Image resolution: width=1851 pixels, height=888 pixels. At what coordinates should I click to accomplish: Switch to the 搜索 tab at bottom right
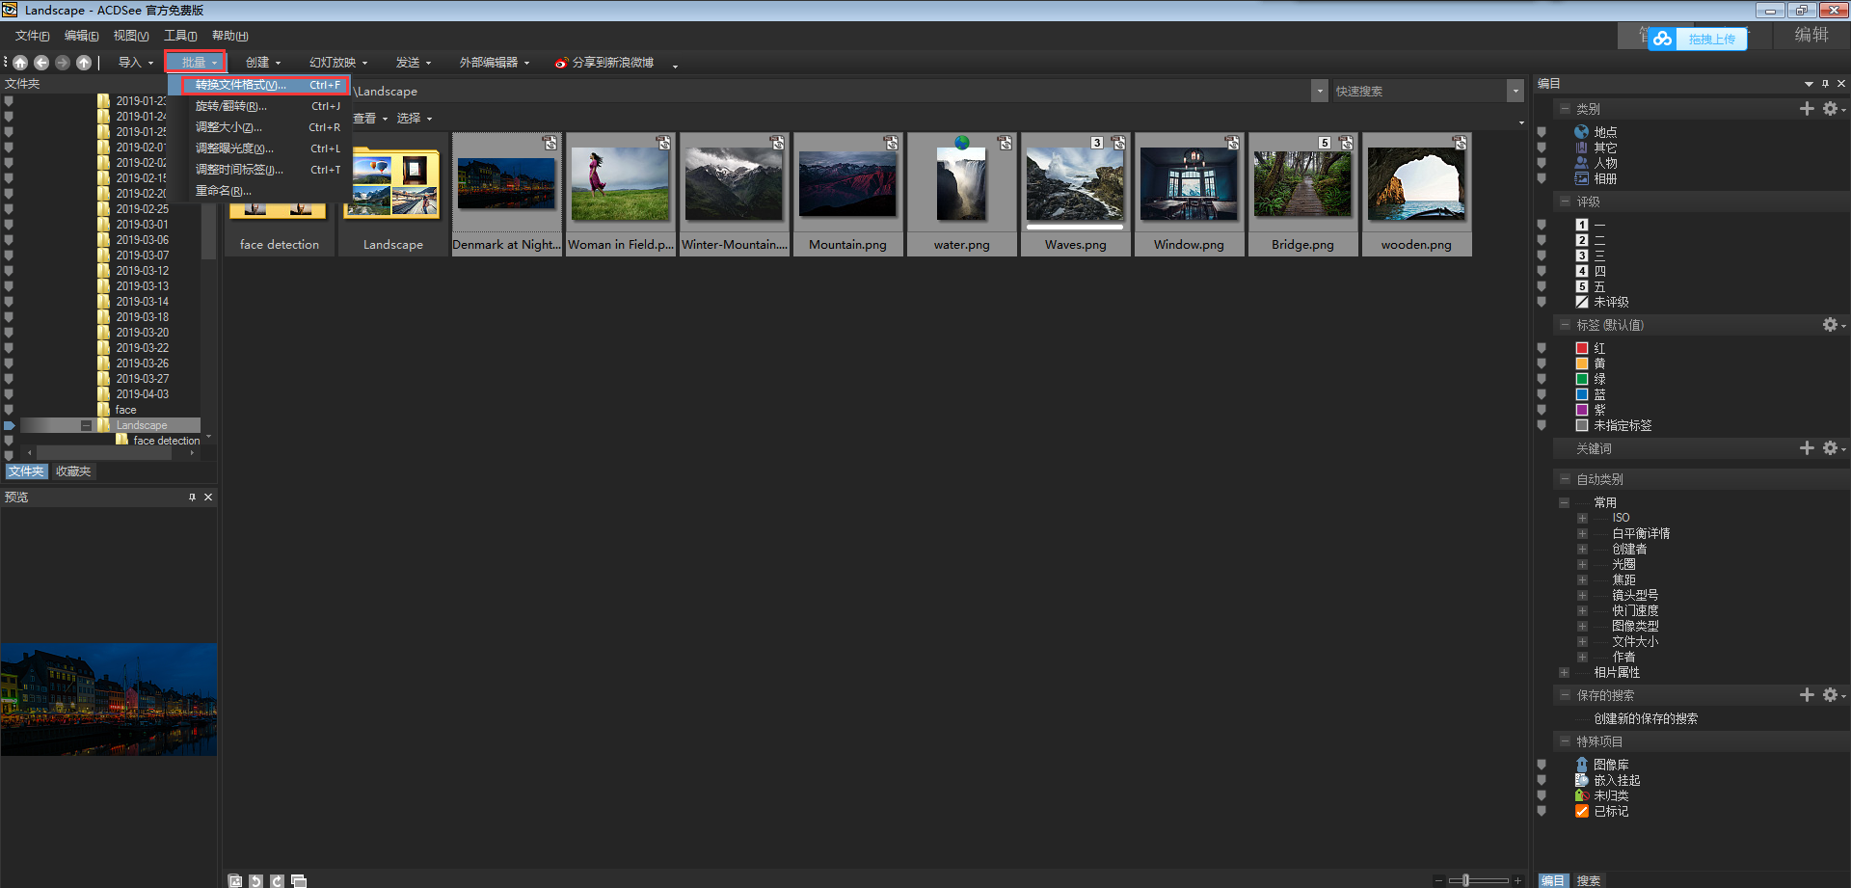click(1589, 880)
